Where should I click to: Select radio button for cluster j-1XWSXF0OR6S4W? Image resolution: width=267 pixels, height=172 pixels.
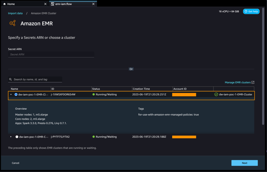[16, 94]
